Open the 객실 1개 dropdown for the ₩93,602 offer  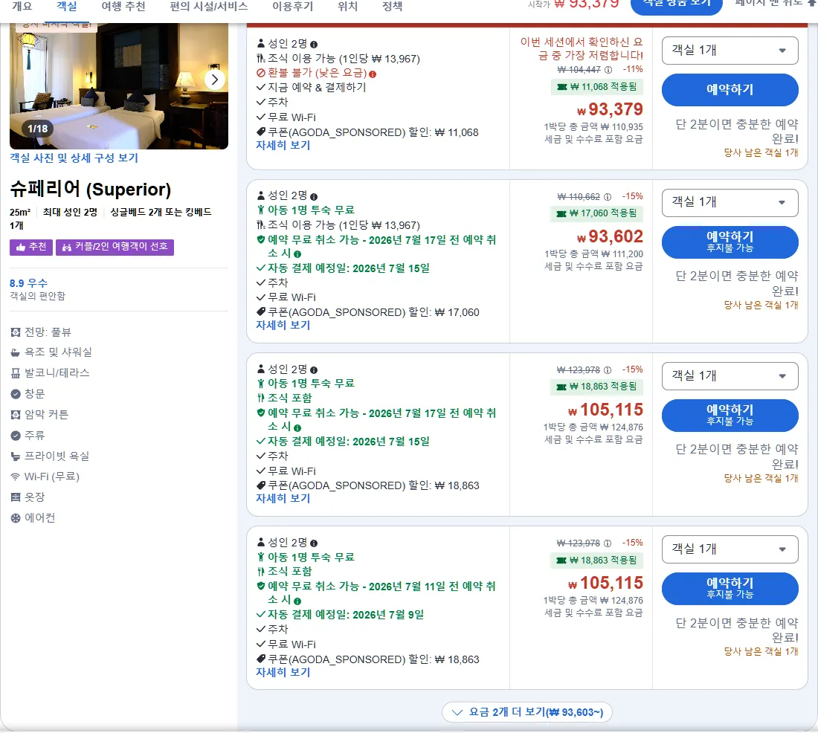[730, 202]
